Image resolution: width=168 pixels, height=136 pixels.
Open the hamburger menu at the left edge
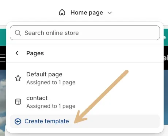point(3,57)
